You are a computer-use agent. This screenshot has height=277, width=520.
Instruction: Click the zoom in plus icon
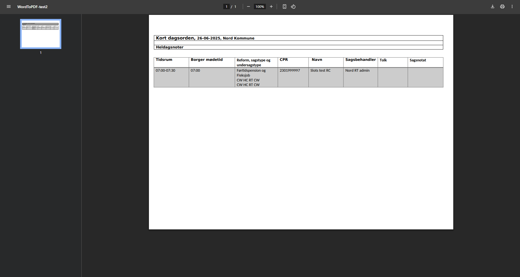point(271,7)
